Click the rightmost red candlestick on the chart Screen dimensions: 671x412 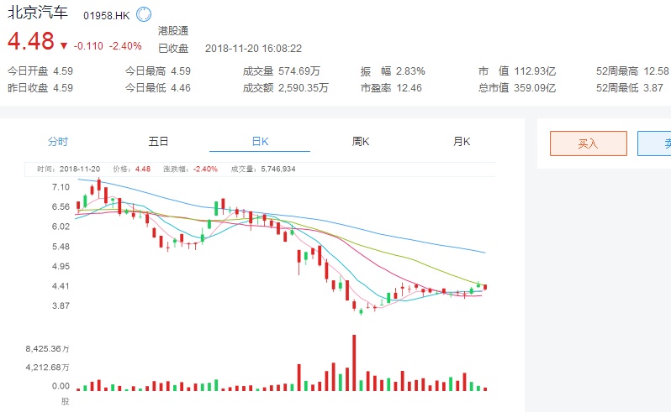(485, 287)
